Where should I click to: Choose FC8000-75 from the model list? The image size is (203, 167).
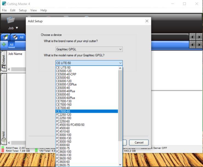click(x=87, y=148)
